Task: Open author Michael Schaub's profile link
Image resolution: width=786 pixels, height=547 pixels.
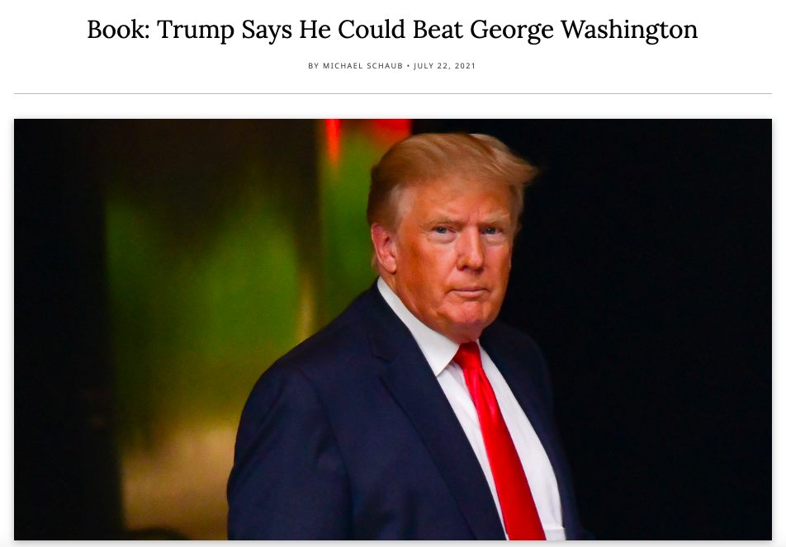Action: (363, 66)
